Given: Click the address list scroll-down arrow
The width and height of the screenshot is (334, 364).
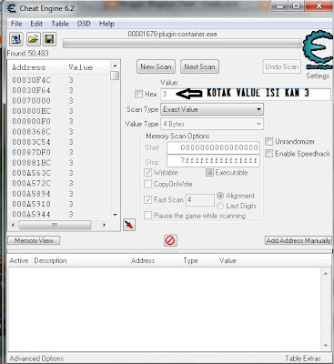Looking at the screenshot, I should pos(115,215).
